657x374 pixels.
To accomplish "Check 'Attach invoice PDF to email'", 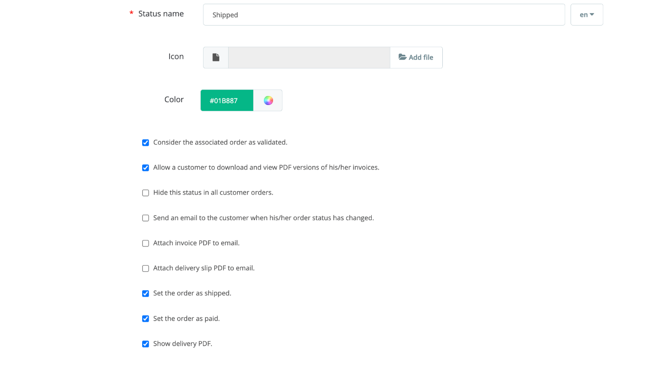I will (x=145, y=243).
